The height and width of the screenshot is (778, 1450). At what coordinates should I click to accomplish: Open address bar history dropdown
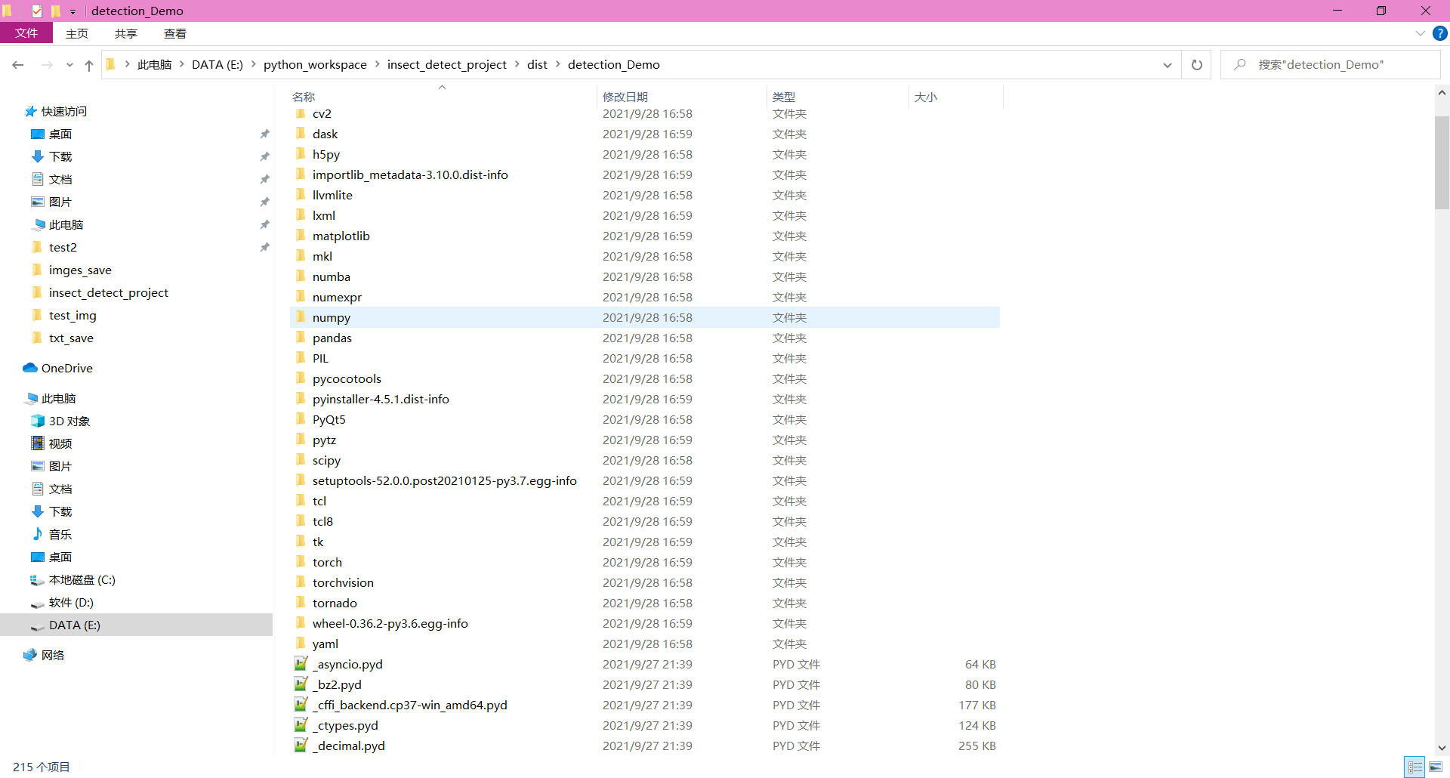[1168, 65]
